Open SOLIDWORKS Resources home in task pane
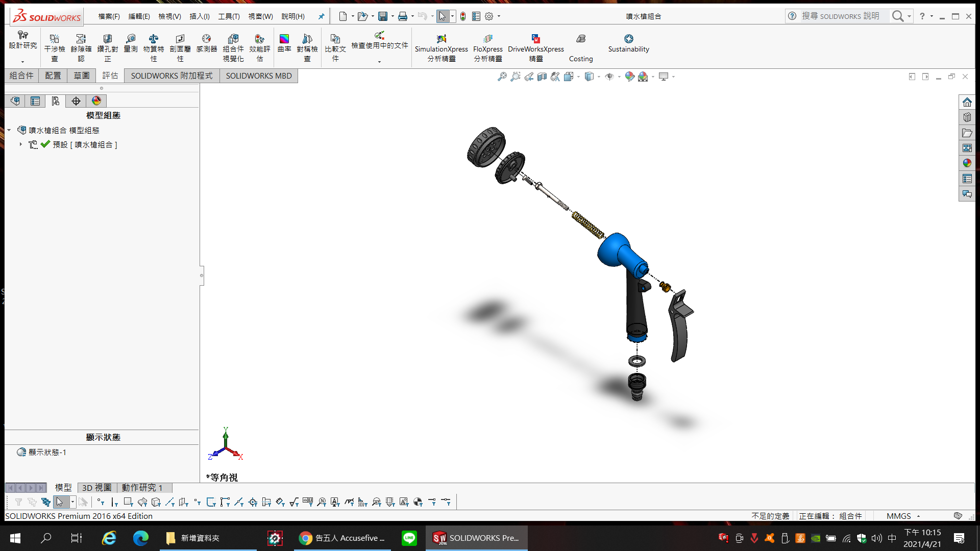The image size is (980, 551). point(967,102)
